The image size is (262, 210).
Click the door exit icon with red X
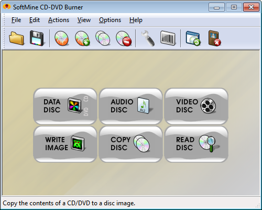click(215, 38)
